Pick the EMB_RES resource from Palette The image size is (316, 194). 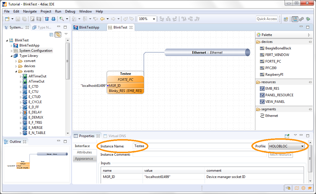pos(272,89)
